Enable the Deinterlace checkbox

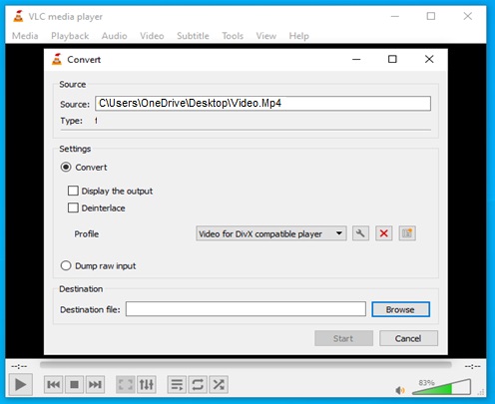(73, 207)
